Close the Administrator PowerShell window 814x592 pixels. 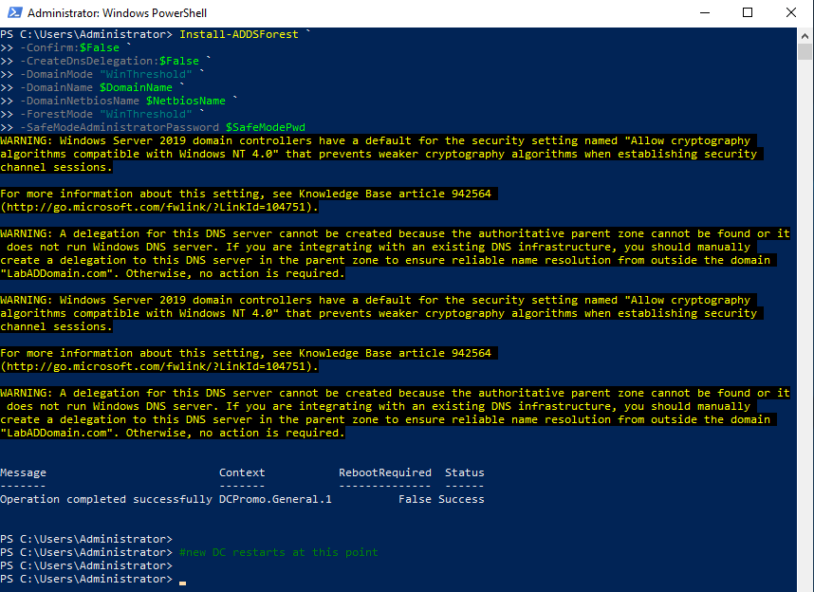click(x=793, y=13)
